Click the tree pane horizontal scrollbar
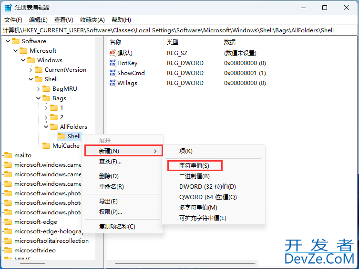The height and width of the screenshot is (269, 359). click(33, 264)
